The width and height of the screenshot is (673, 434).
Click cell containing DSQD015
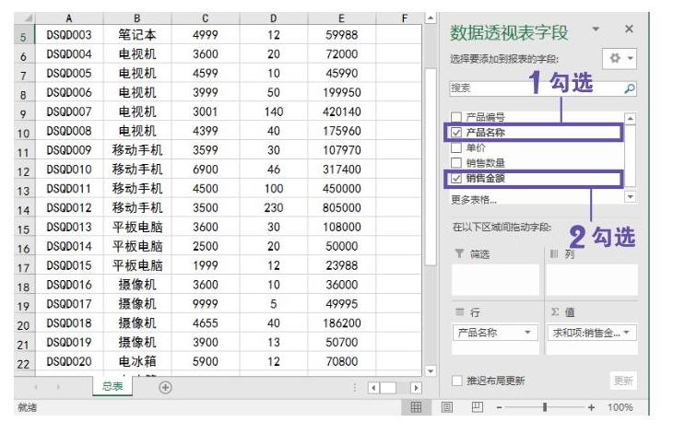coord(68,265)
